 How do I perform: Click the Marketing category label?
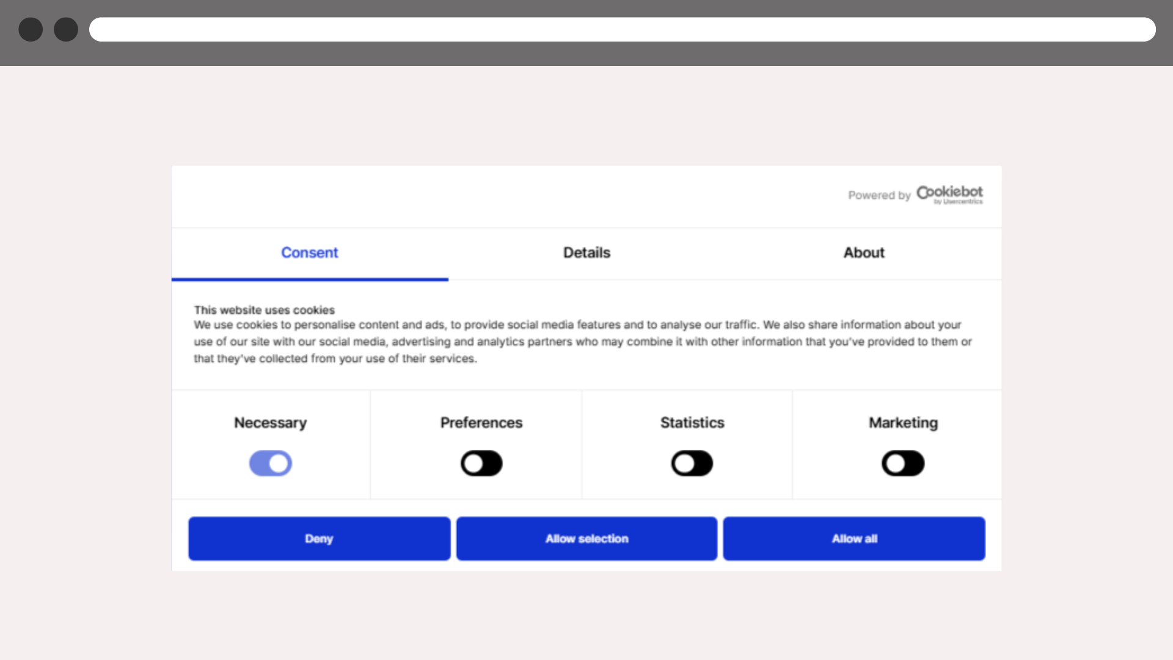(x=903, y=423)
